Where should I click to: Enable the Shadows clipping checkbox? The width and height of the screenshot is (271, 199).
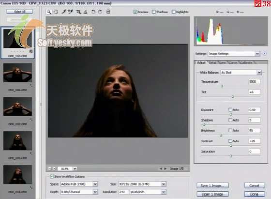pos(154,12)
